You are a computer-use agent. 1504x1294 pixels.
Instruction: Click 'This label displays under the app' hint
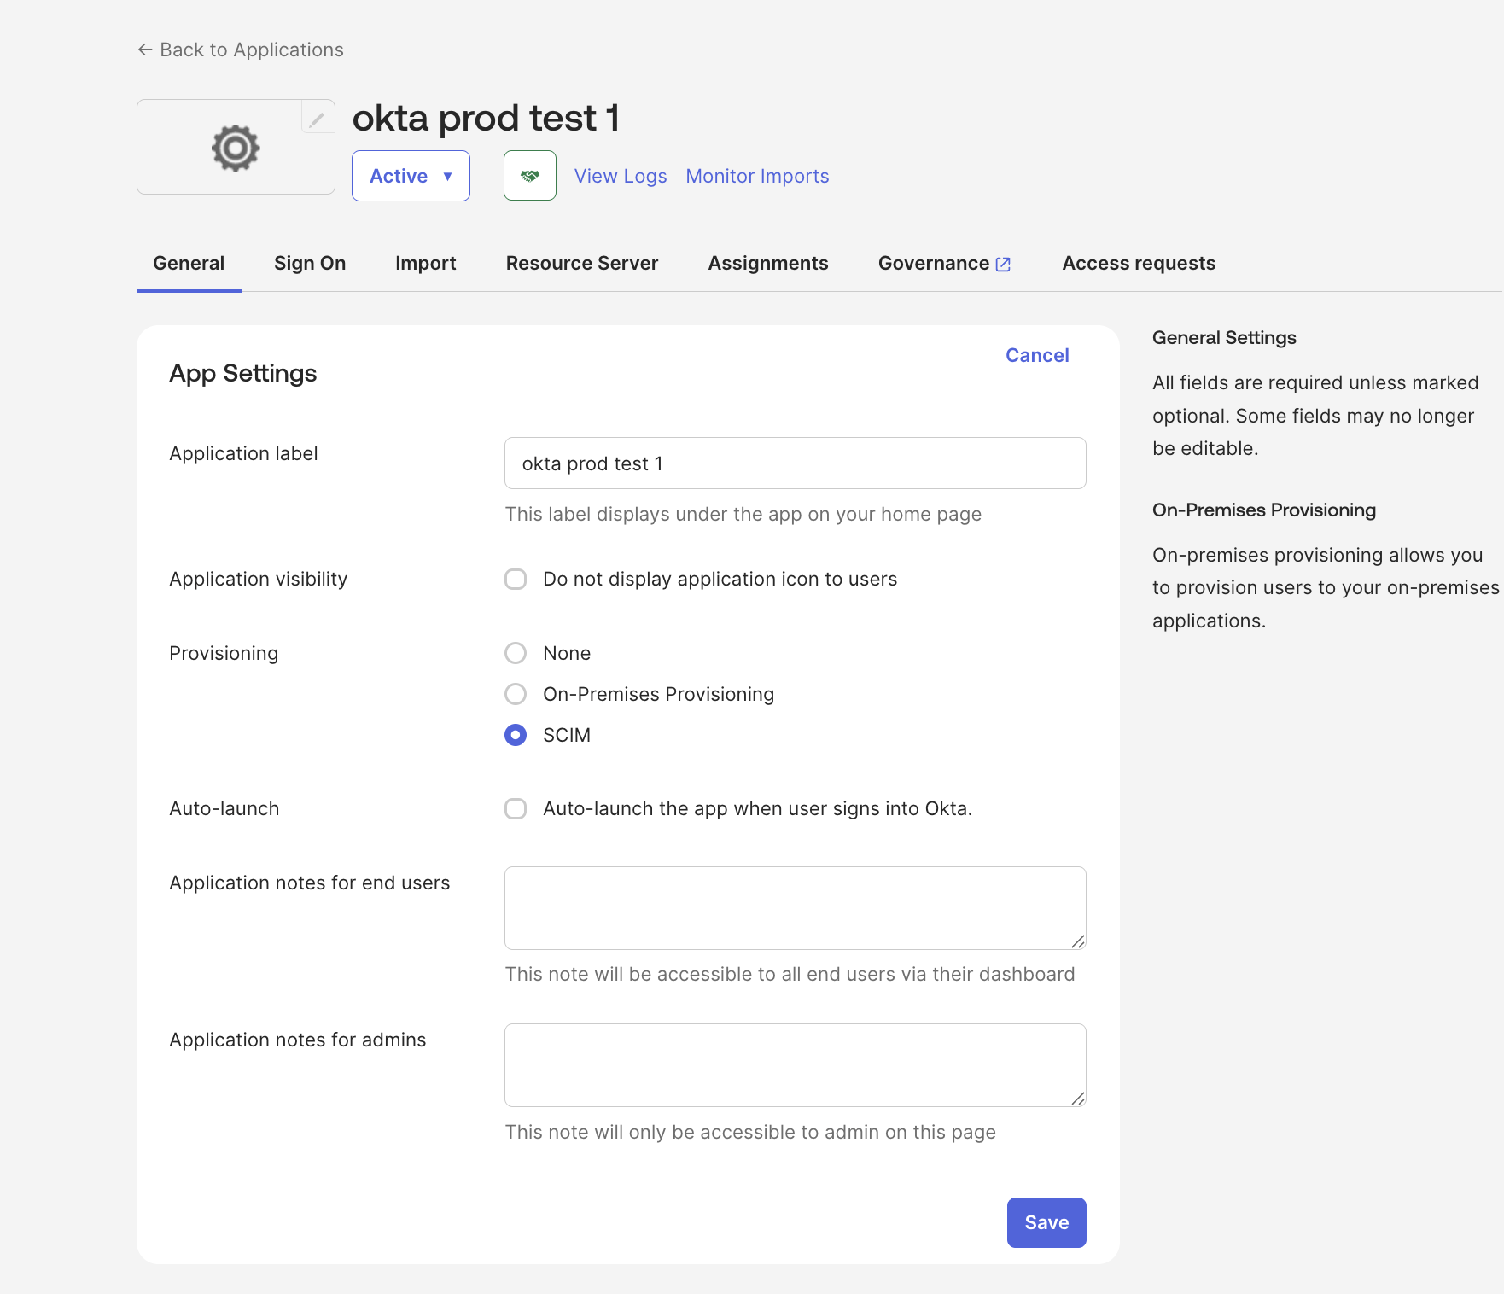click(743, 514)
